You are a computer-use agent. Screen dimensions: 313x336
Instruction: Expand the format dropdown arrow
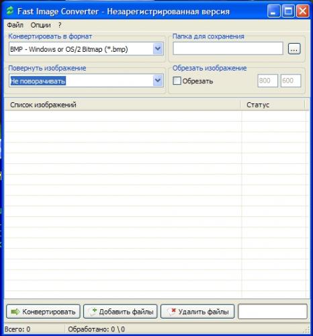tap(158, 48)
